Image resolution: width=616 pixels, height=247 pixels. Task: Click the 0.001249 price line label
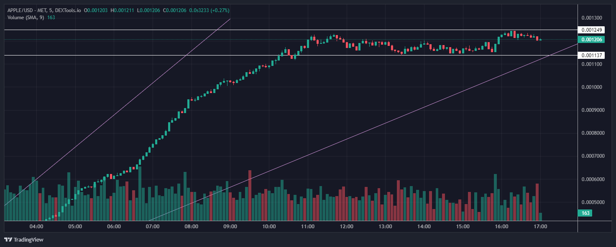[x=591, y=30]
